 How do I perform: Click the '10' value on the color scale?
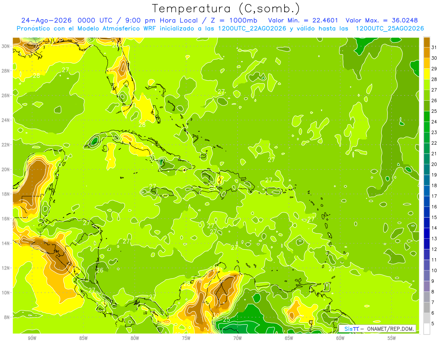click(434, 270)
